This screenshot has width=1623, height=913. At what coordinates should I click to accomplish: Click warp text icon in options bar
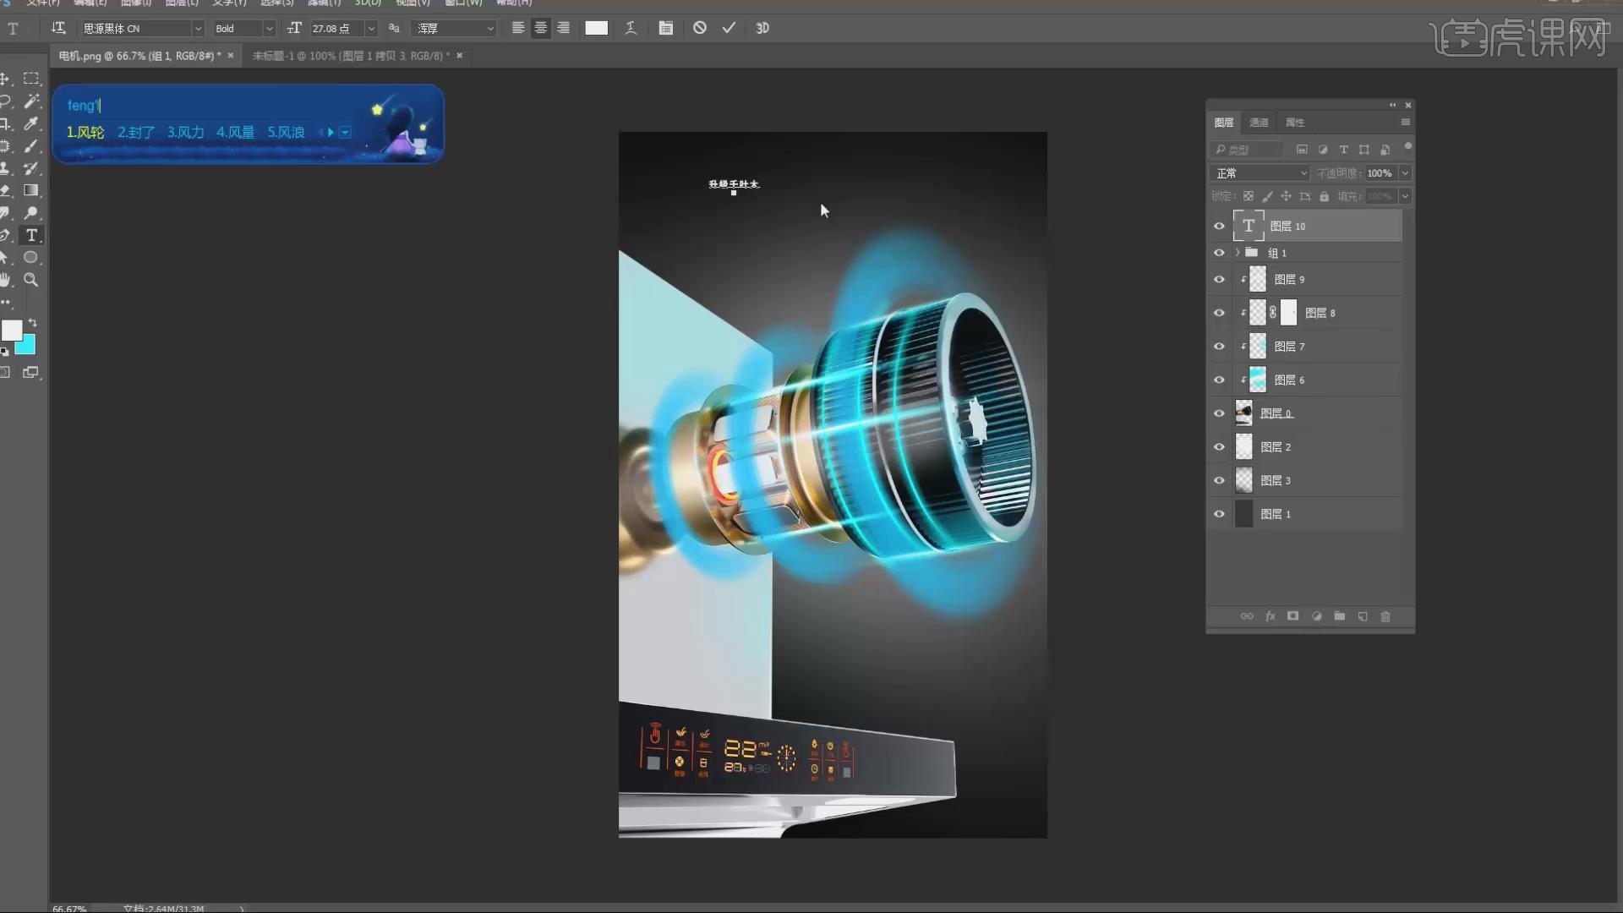coord(631,28)
